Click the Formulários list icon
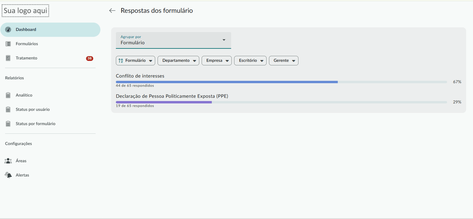 pyautogui.click(x=8, y=44)
